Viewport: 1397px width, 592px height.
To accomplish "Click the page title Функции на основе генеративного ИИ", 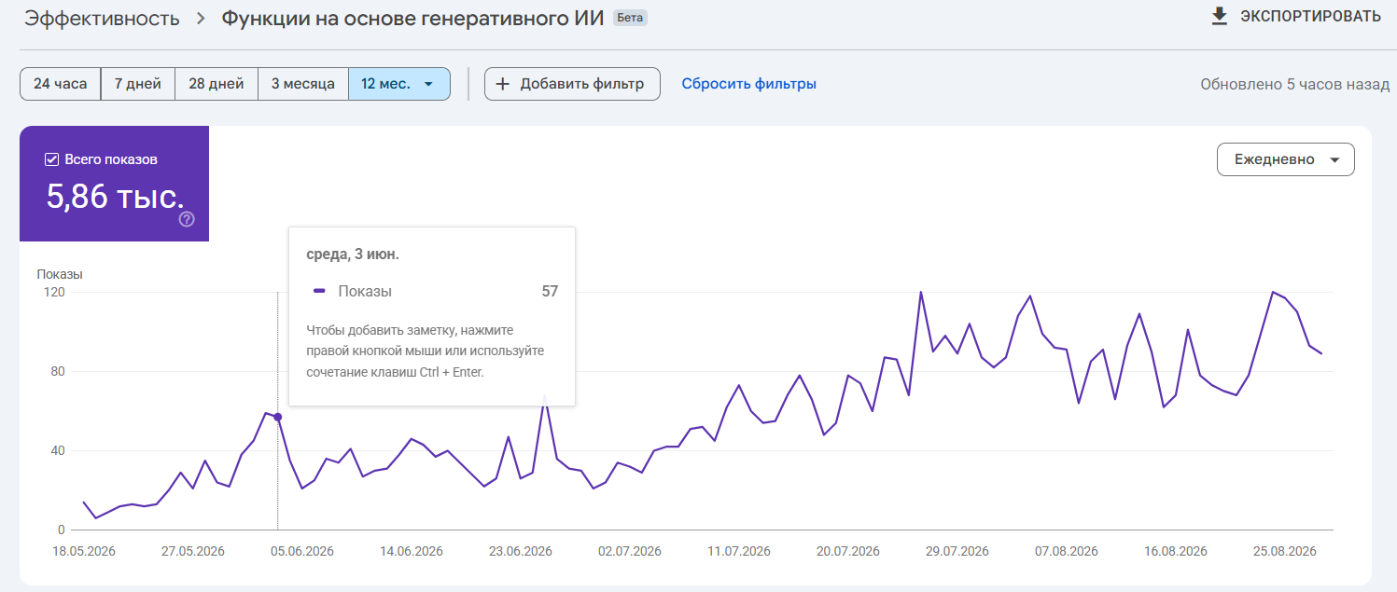I will click(x=413, y=19).
